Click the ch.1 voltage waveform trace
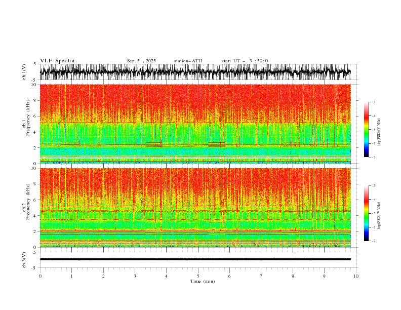Viewport: 401px width, 310px height. pos(195,72)
